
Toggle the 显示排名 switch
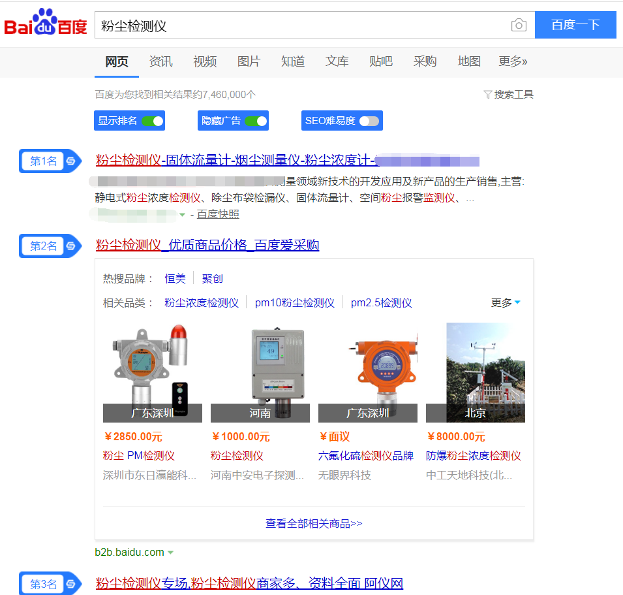click(x=153, y=121)
